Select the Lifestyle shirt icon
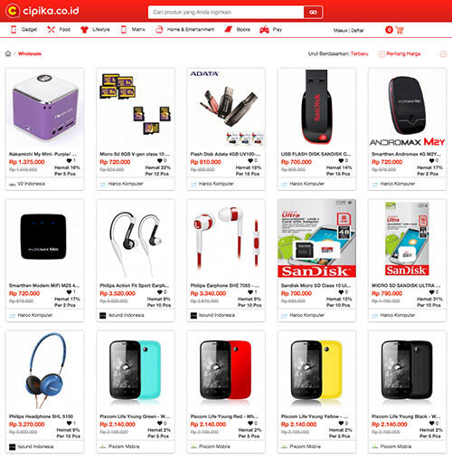 tap(84, 30)
